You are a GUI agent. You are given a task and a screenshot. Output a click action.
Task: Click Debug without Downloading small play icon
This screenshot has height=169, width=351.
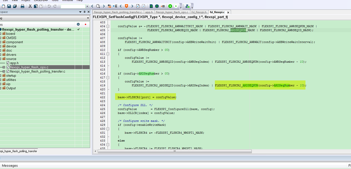(x=176, y=6)
